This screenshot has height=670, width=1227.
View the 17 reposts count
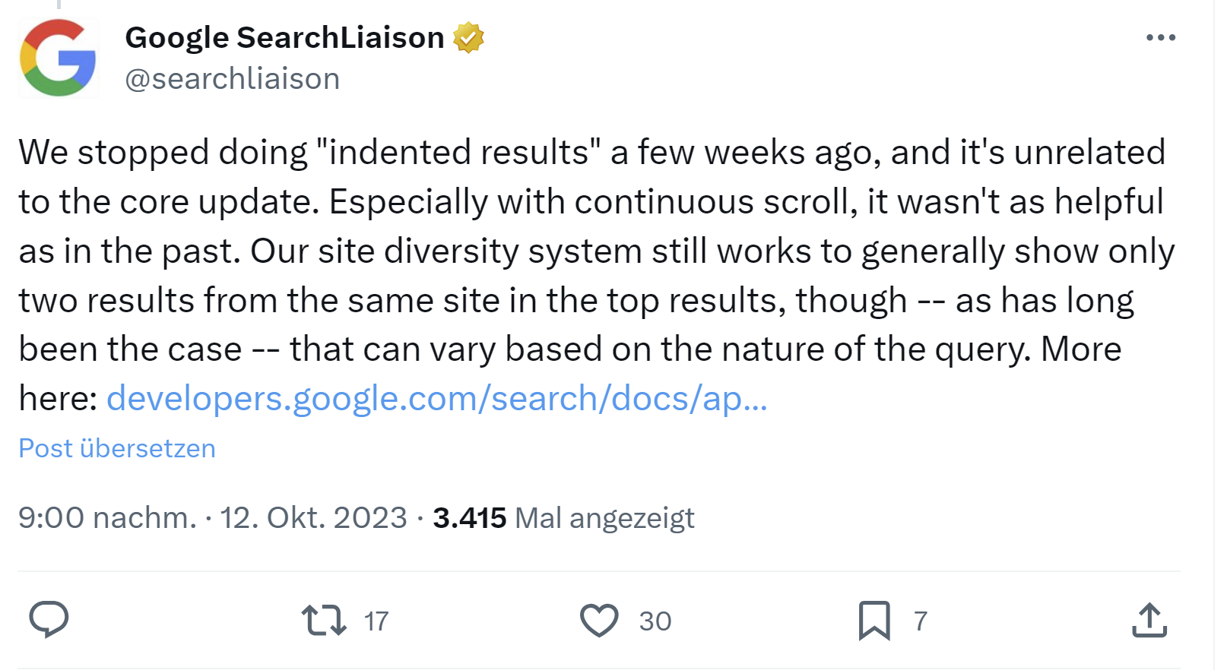[x=376, y=621]
